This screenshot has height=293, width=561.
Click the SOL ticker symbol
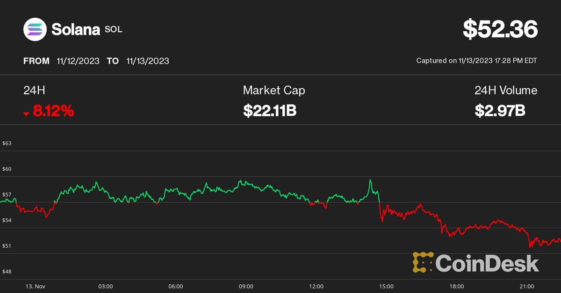(x=114, y=29)
